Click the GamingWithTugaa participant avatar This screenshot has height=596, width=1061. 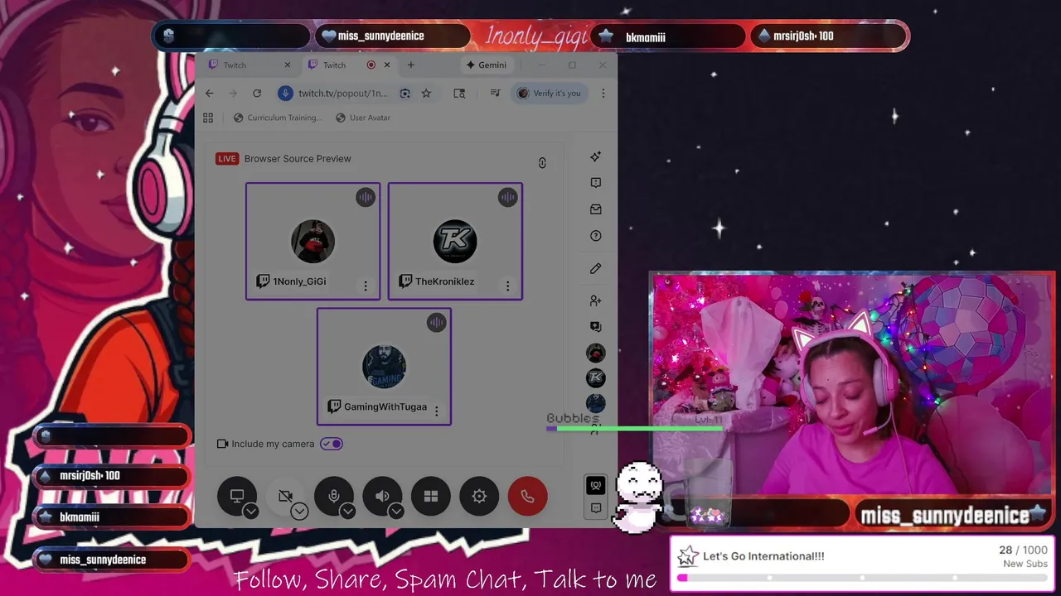pos(384,367)
